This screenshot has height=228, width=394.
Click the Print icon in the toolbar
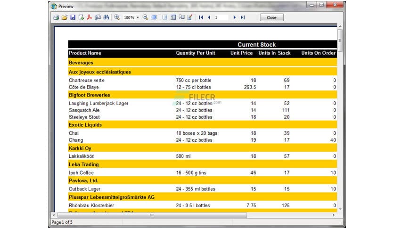point(56,17)
